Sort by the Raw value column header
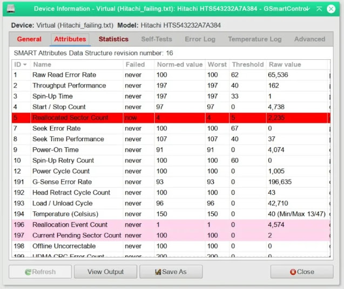 pyautogui.click(x=297, y=64)
